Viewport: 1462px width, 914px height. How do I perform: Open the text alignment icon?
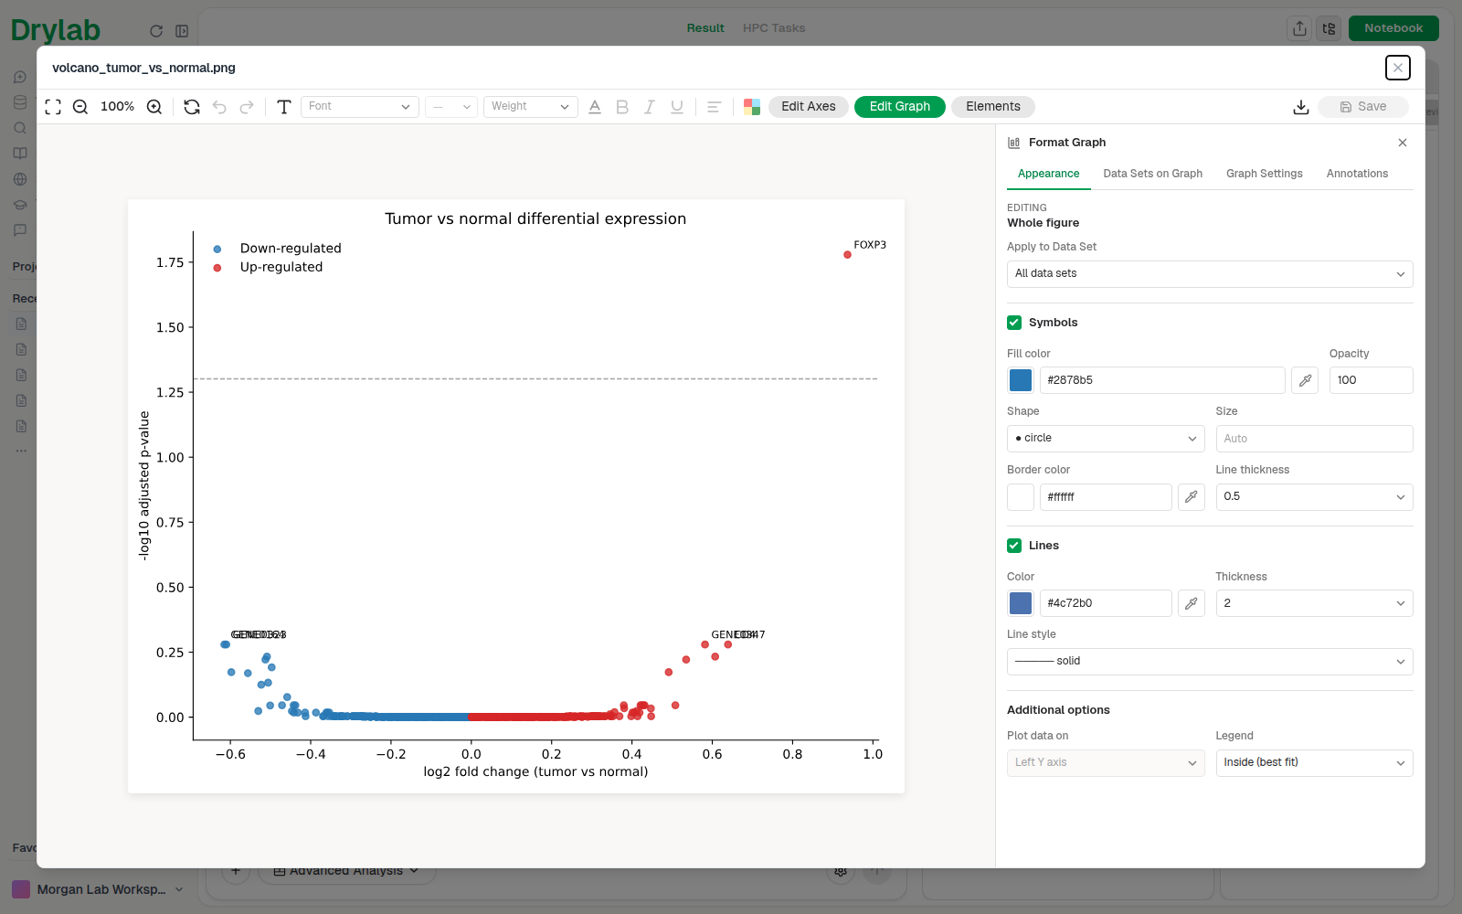pos(715,107)
